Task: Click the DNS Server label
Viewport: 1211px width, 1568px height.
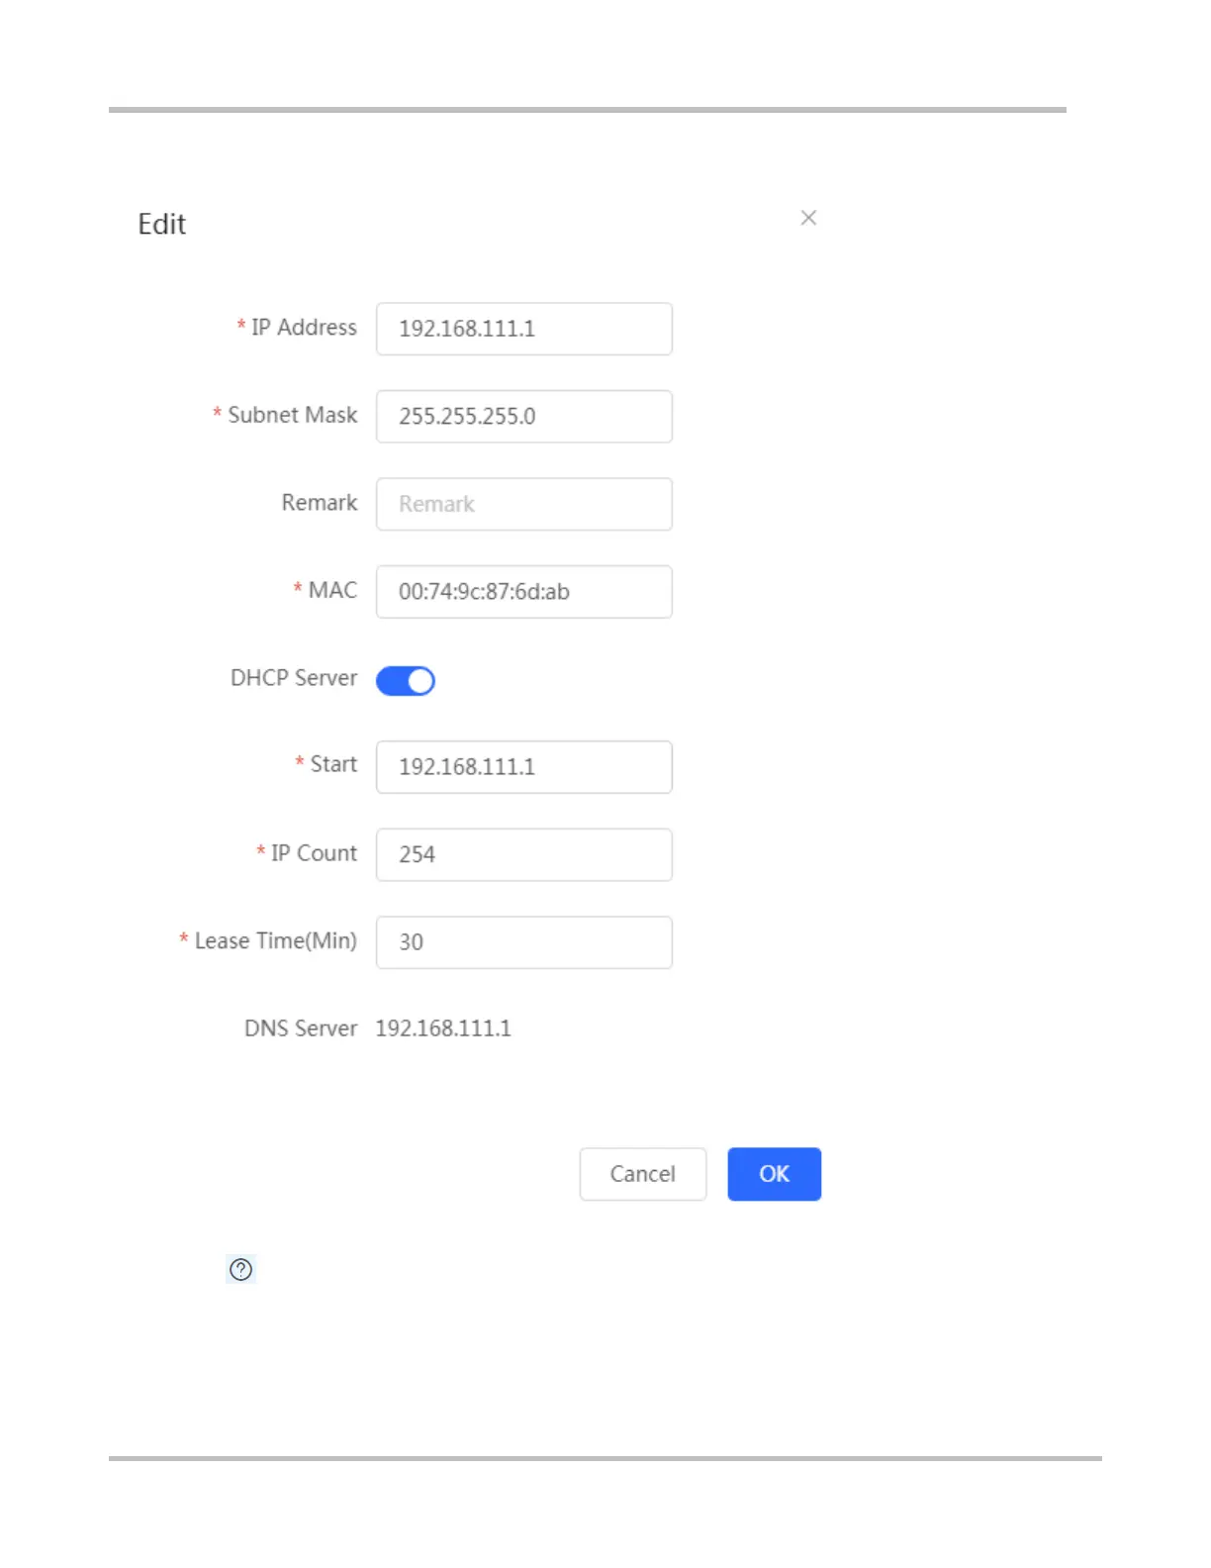Action: [x=301, y=1029]
